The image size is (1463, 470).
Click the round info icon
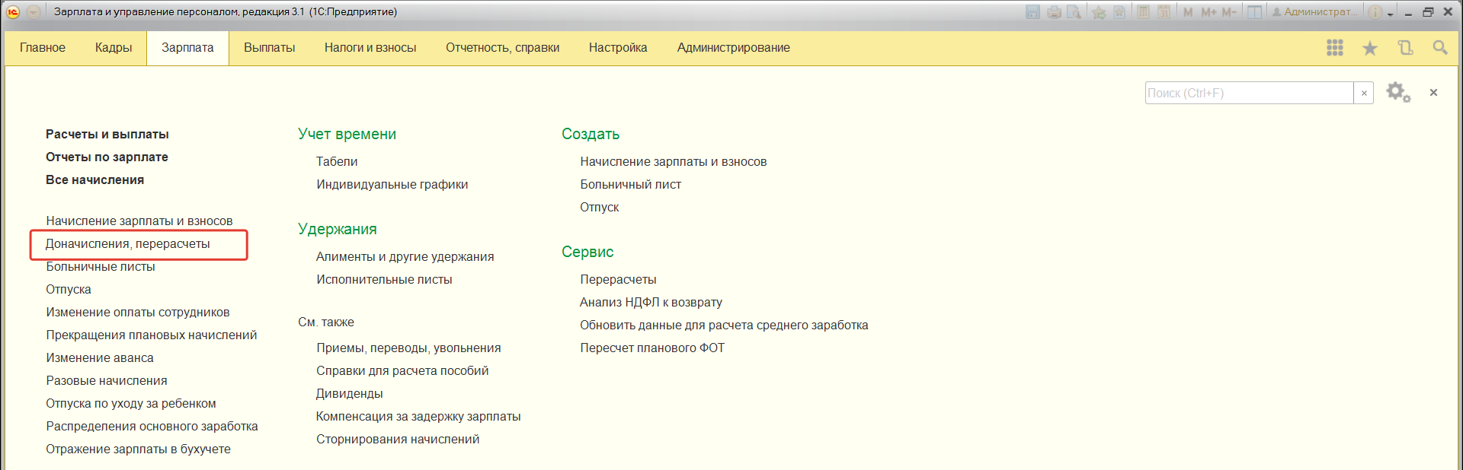pos(1375,11)
